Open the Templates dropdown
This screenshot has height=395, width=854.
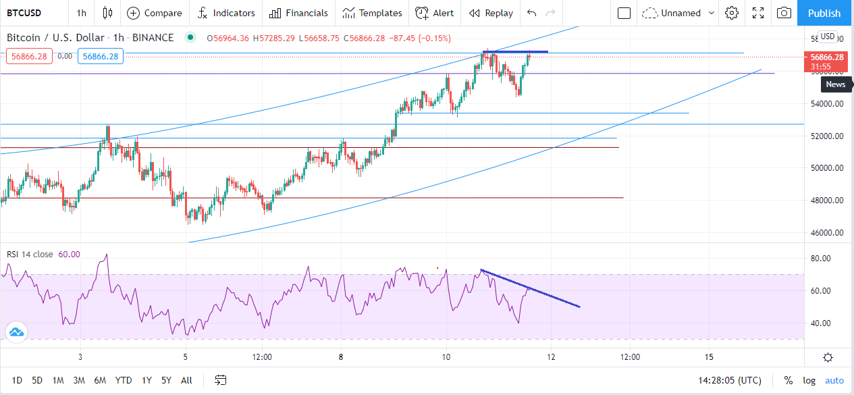click(372, 13)
